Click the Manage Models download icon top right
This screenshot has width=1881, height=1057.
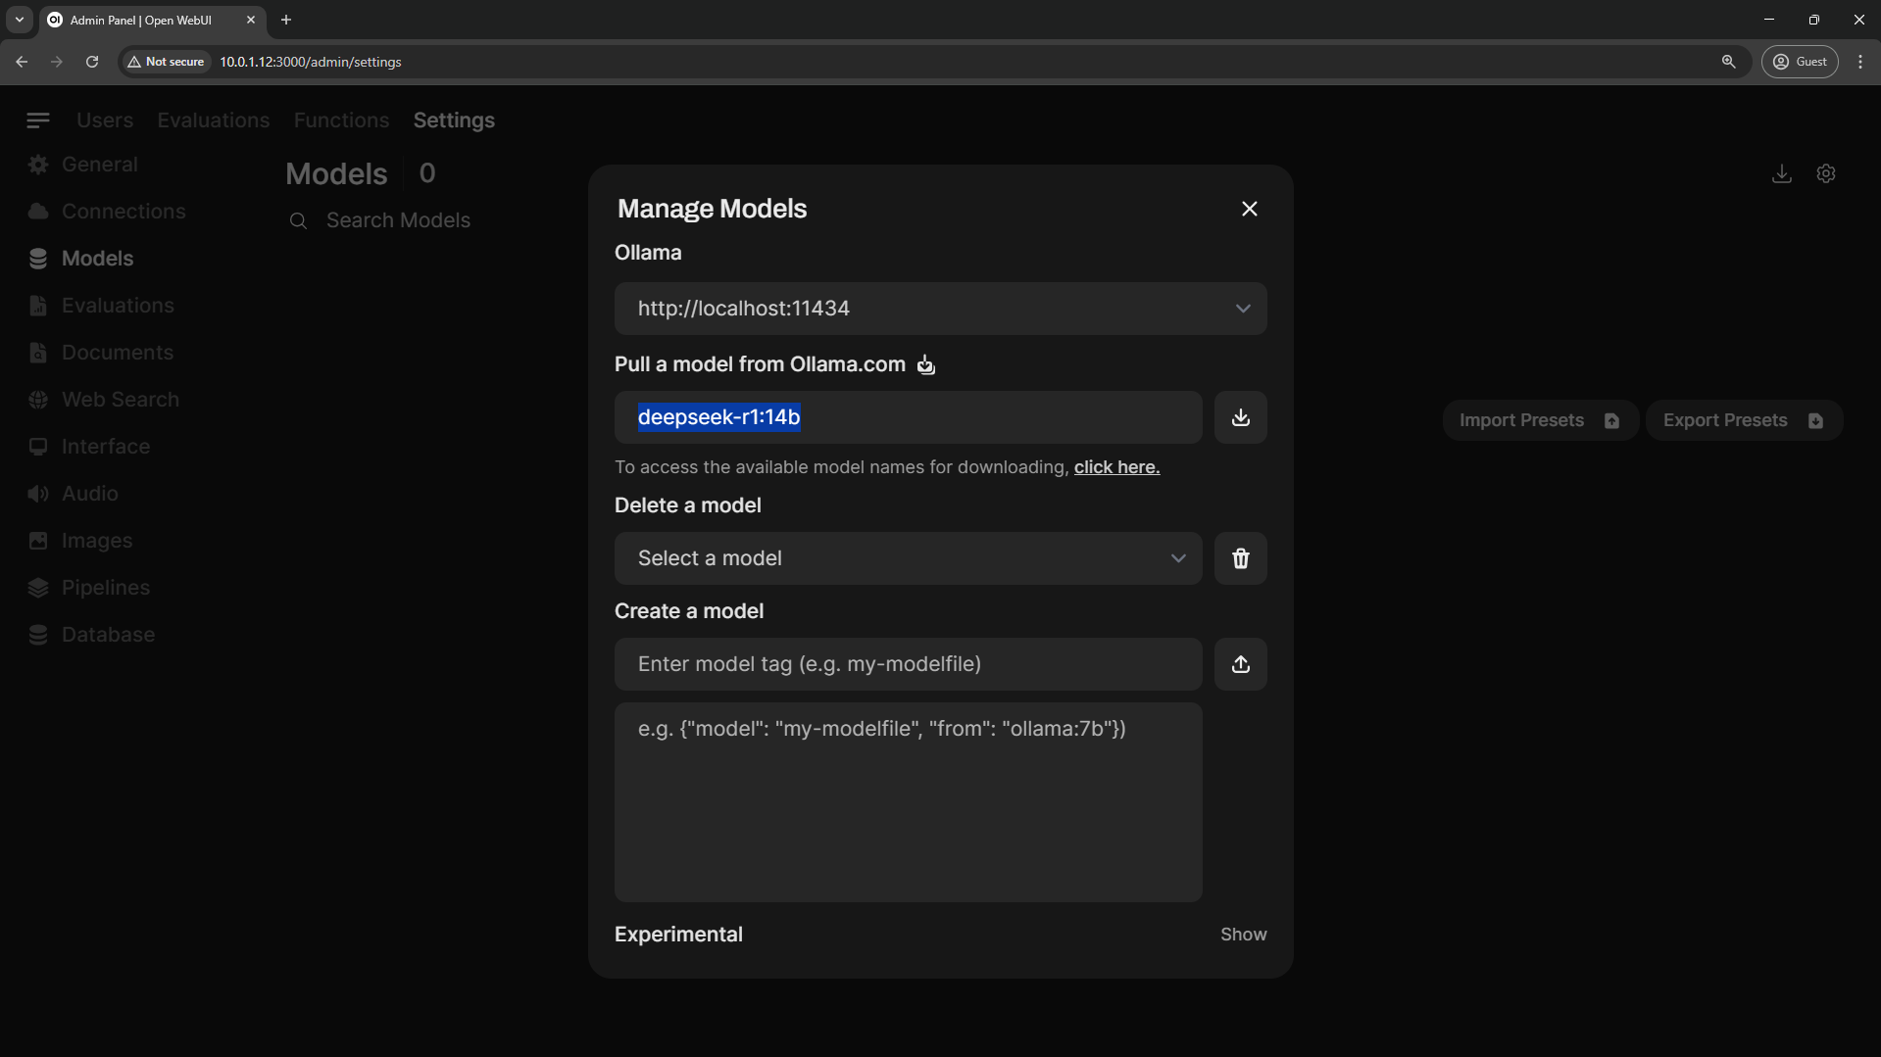point(1781,173)
